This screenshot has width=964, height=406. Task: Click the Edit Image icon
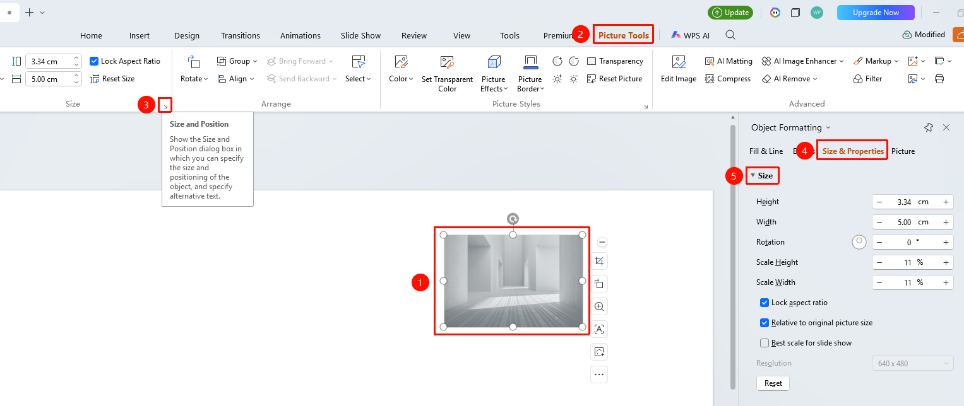tap(679, 62)
